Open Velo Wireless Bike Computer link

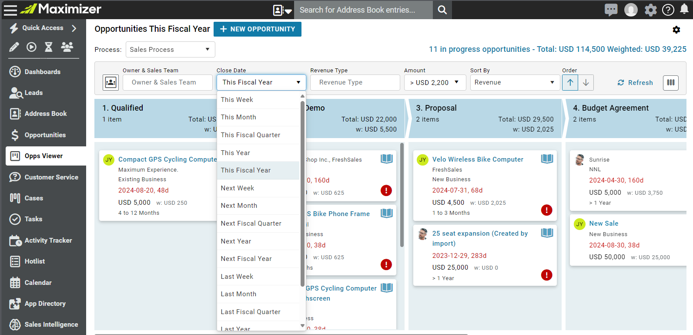(478, 159)
